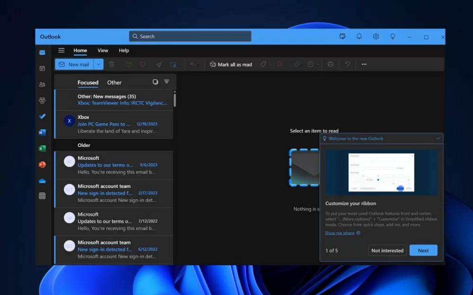
Task: Open the notifications bell
Action: click(x=359, y=36)
